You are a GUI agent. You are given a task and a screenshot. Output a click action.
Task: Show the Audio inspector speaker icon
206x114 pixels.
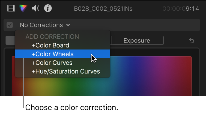click(x=35, y=8)
